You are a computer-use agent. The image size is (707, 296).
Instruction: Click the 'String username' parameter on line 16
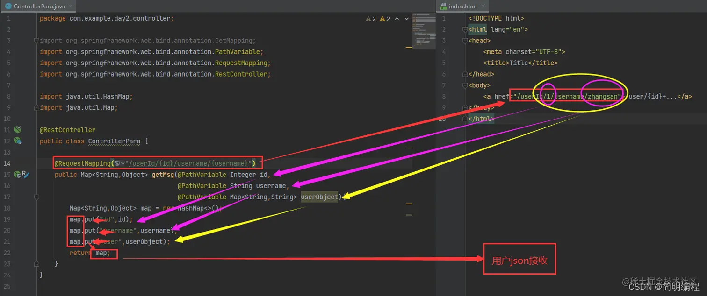[258, 186]
